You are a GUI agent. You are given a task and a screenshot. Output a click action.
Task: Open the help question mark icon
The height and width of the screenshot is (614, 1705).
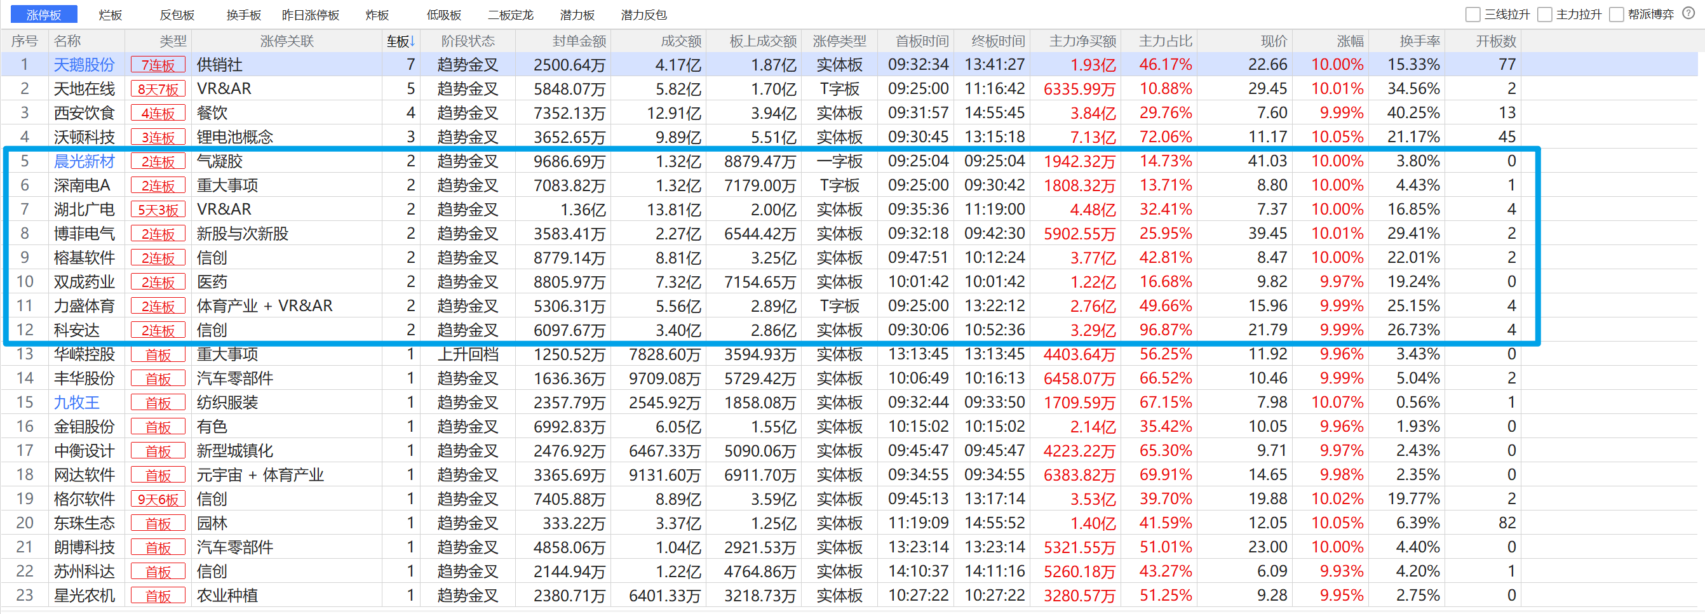click(1688, 14)
